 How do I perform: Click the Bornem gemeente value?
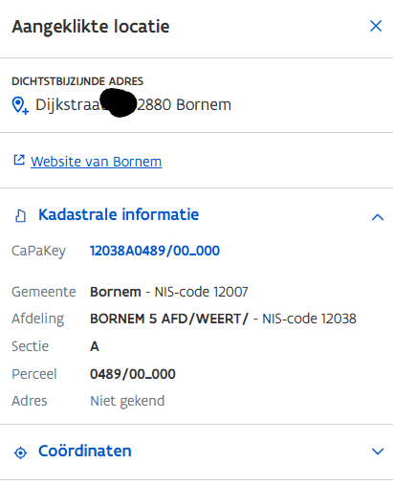(x=116, y=292)
